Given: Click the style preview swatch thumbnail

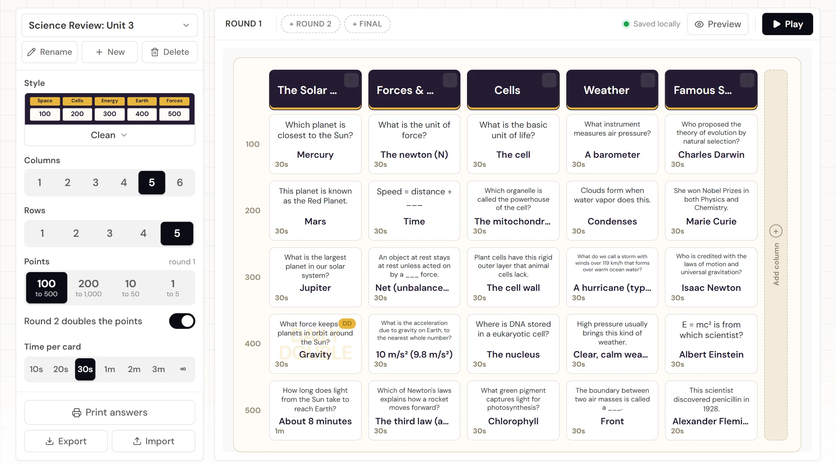Looking at the screenshot, I should pos(110,109).
